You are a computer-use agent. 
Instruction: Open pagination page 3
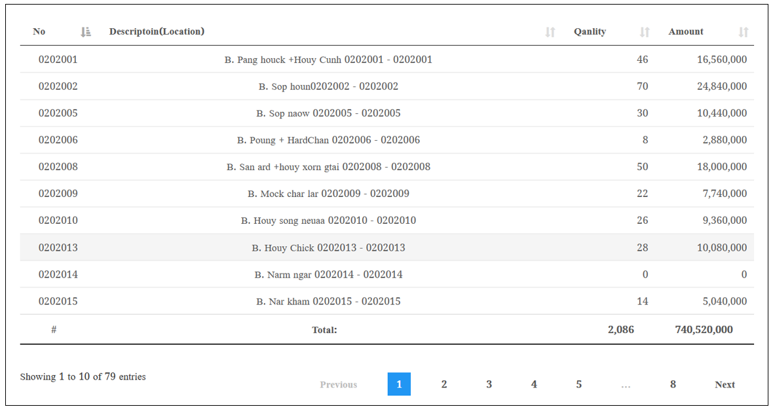[489, 384]
